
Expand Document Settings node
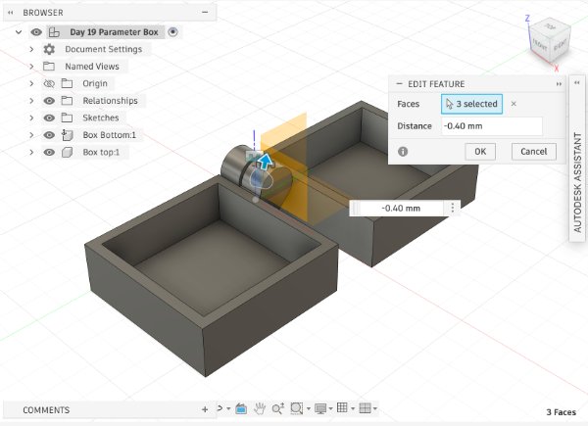point(31,49)
